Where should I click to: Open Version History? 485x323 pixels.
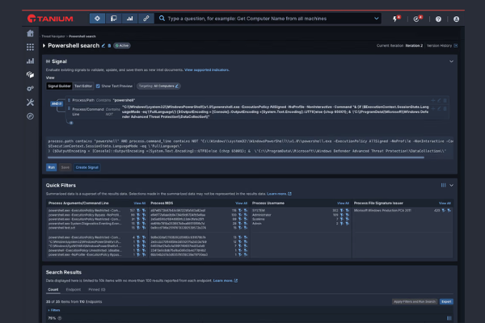pos(442,46)
